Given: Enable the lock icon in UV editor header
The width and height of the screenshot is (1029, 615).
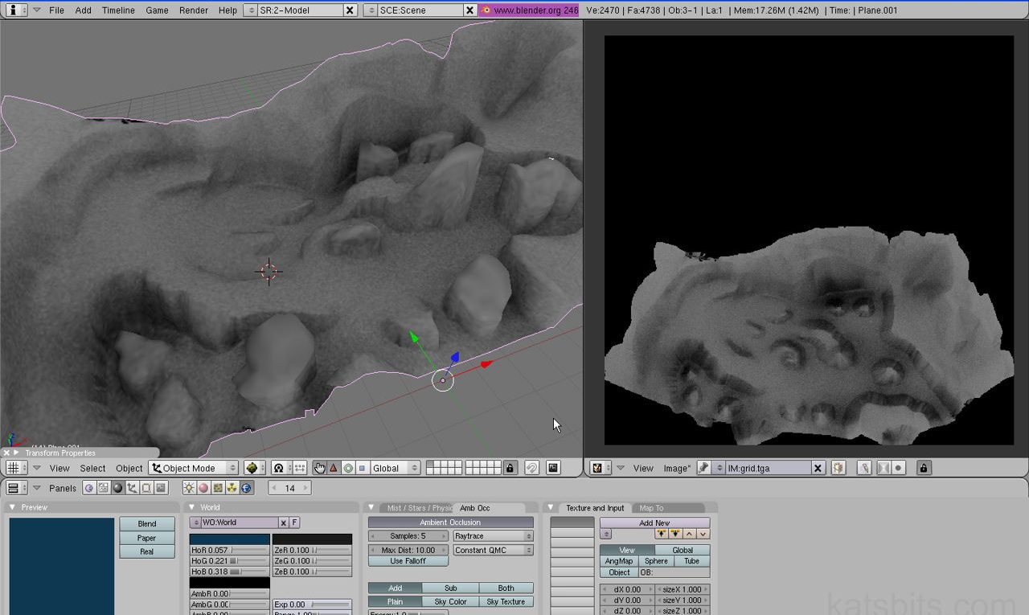Looking at the screenshot, I should pos(923,467).
